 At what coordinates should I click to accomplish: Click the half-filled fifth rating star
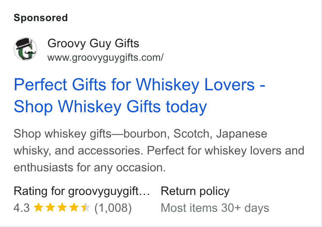click(85, 207)
